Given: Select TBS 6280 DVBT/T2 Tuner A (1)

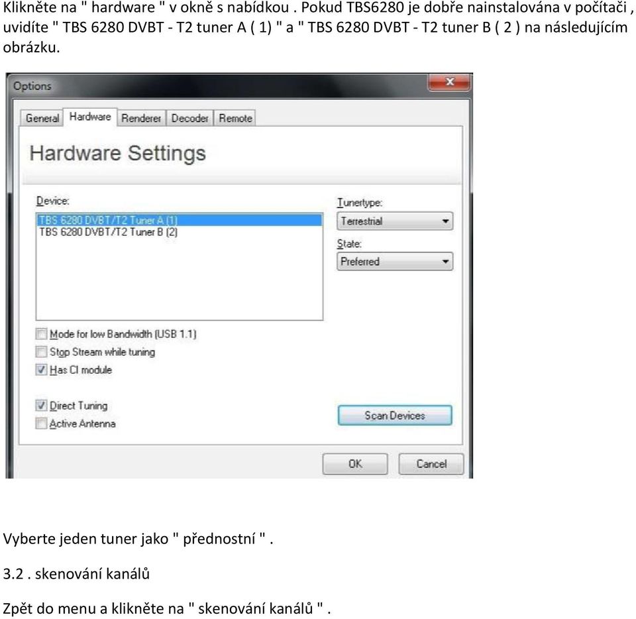Looking at the screenshot, I should click(180, 220).
